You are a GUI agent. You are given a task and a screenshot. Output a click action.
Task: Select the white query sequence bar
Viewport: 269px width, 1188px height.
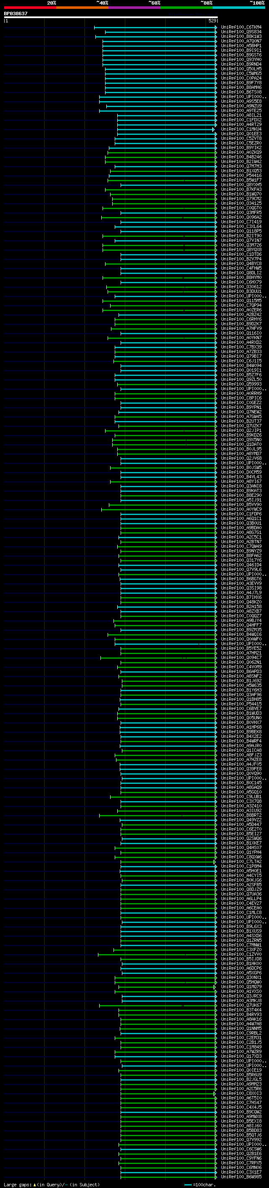tap(111, 17)
